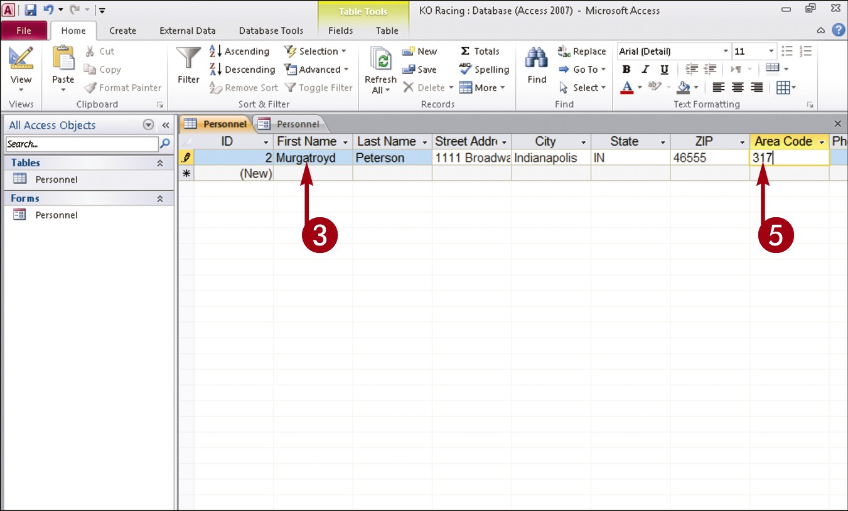Click the numbered list icon in Text Formatting
848x511 pixels.
806,51
